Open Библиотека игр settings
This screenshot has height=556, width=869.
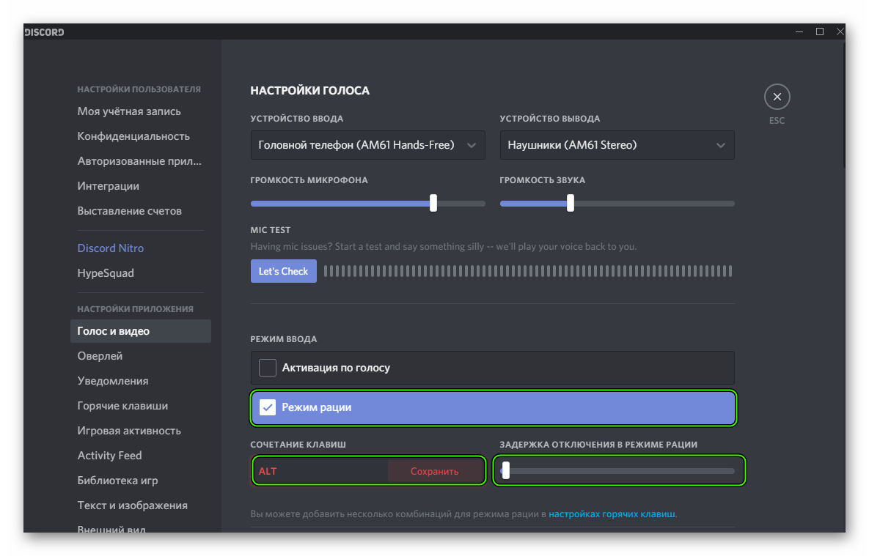[x=117, y=481]
